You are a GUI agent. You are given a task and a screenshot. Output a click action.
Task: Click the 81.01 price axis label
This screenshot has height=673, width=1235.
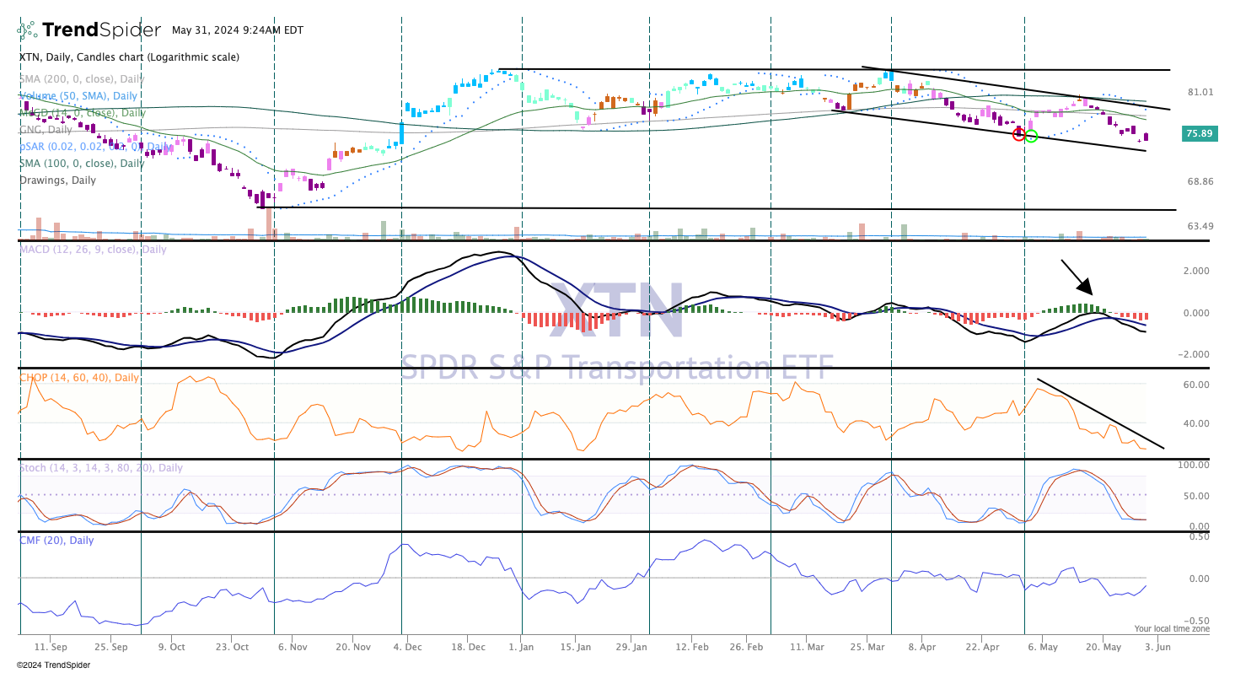[1200, 93]
